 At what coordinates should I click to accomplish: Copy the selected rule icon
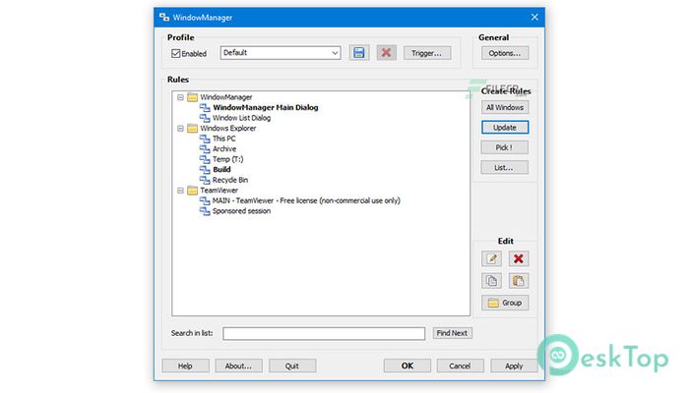491,281
